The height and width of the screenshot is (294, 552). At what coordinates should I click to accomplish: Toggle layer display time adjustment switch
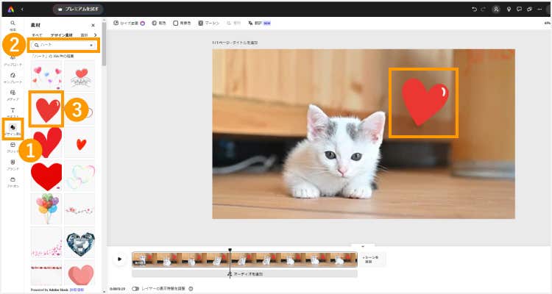pos(135,288)
